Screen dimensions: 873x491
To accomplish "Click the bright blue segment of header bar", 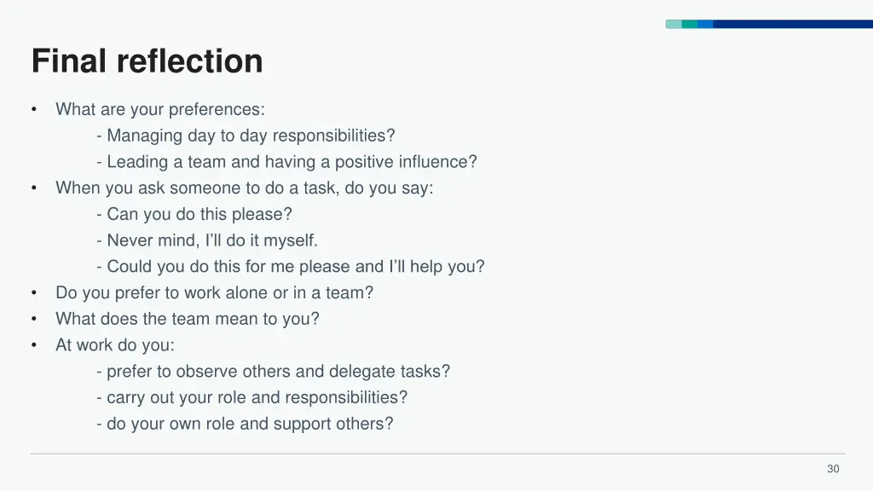I will [x=705, y=24].
